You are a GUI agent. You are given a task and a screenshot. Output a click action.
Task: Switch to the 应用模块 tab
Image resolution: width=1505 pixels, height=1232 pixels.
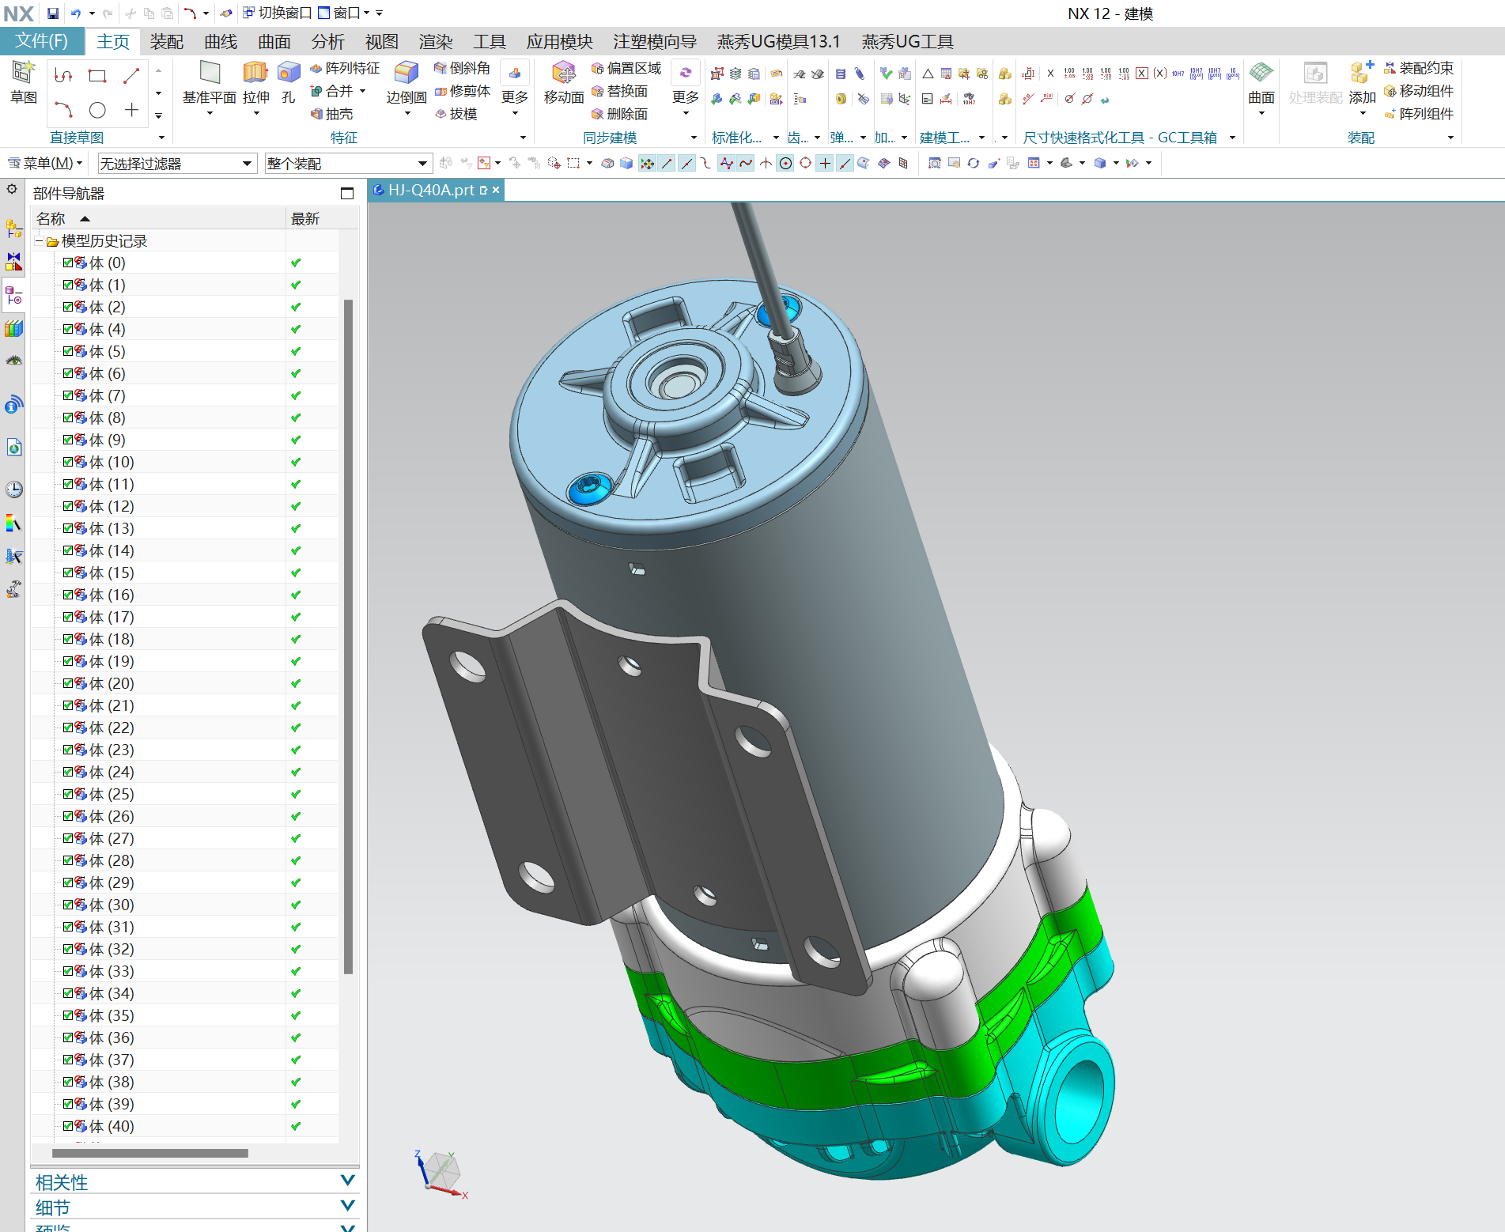[560, 42]
